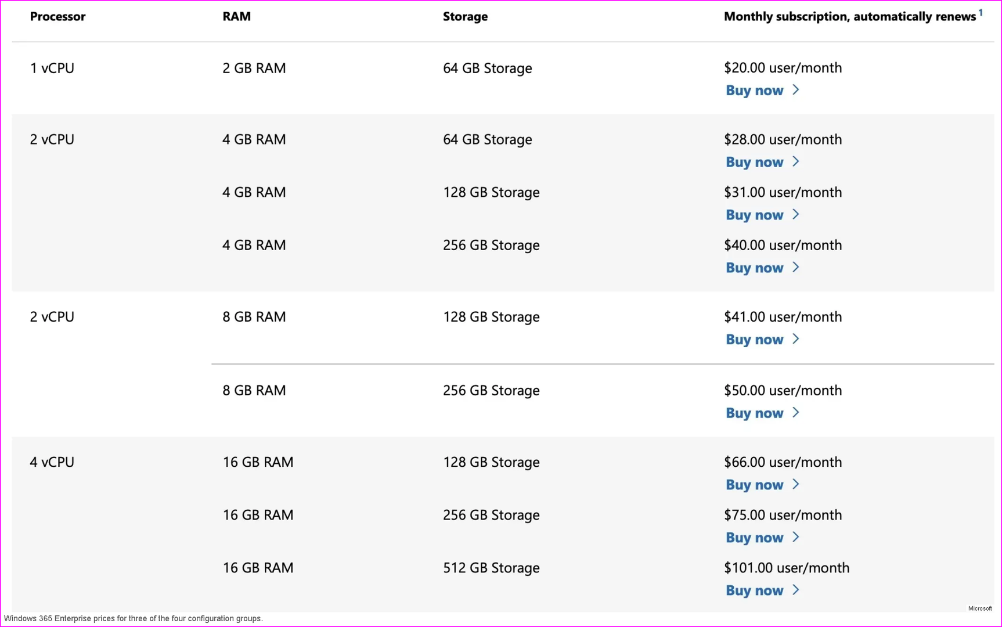Select the 4 vCPU processor cell
1002x627 pixels.
[x=52, y=462]
